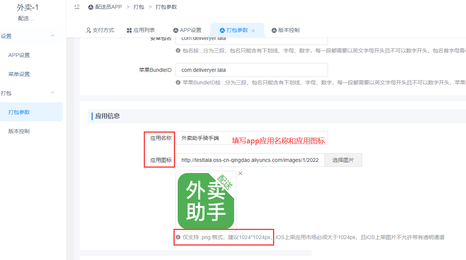Image resolution: width=466 pixels, height=260 pixels.
Task: Click the 选择图片 button
Action: click(x=343, y=160)
